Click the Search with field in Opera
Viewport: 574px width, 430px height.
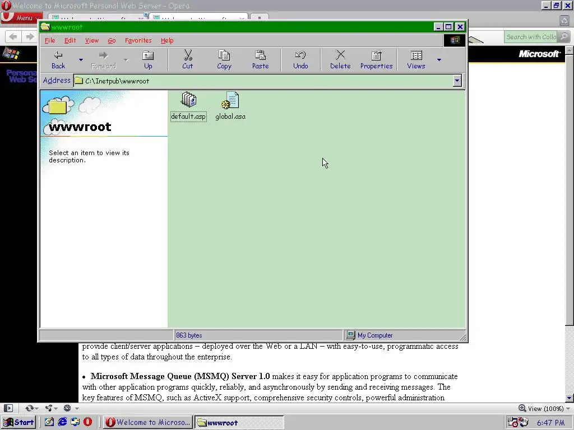coord(531,36)
